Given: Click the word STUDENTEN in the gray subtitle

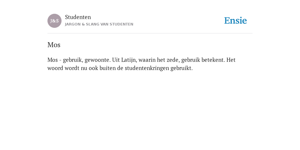Looking at the screenshot, I should 122,24.
